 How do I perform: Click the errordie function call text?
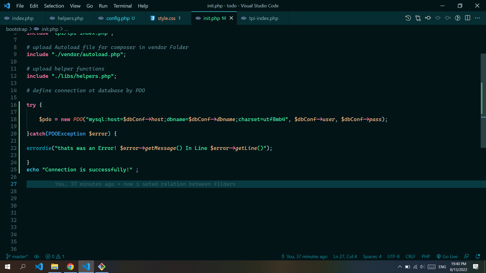click(39, 148)
